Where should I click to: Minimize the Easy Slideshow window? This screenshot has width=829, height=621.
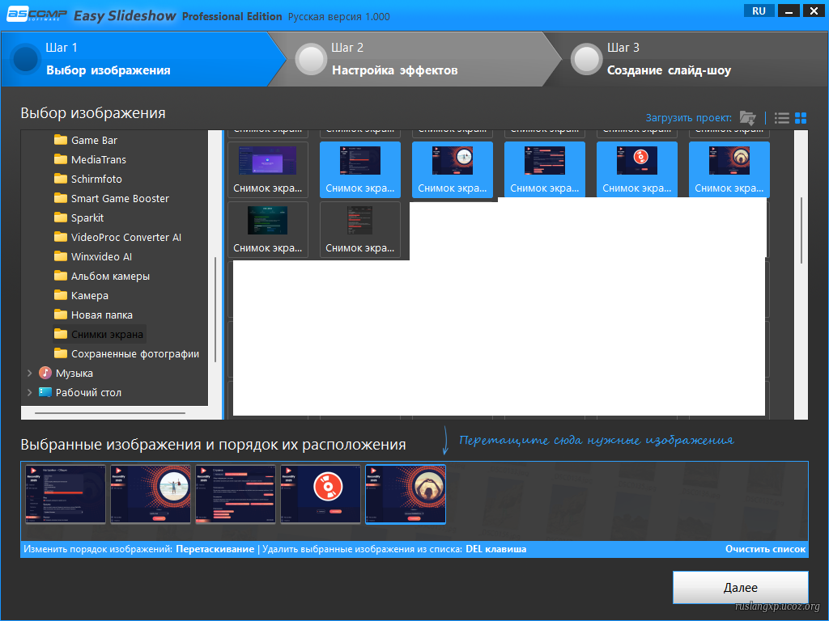[789, 11]
